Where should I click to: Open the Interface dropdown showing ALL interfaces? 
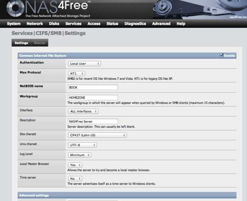(x=83, y=111)
